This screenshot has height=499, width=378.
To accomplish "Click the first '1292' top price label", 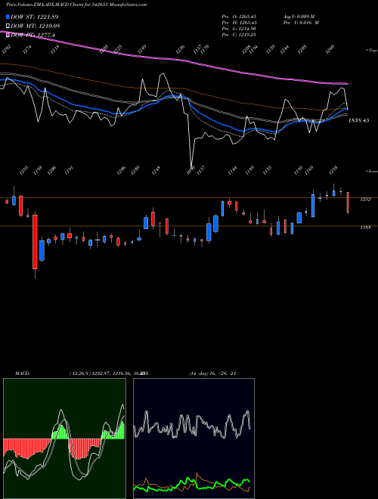I will tap(6, 49).
